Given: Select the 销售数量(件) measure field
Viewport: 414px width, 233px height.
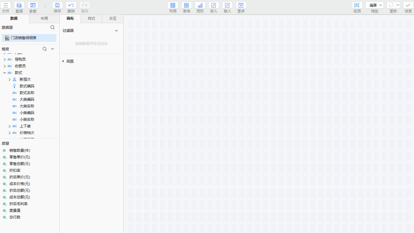Looking at the screenshot, I should [x=20, y=150].
